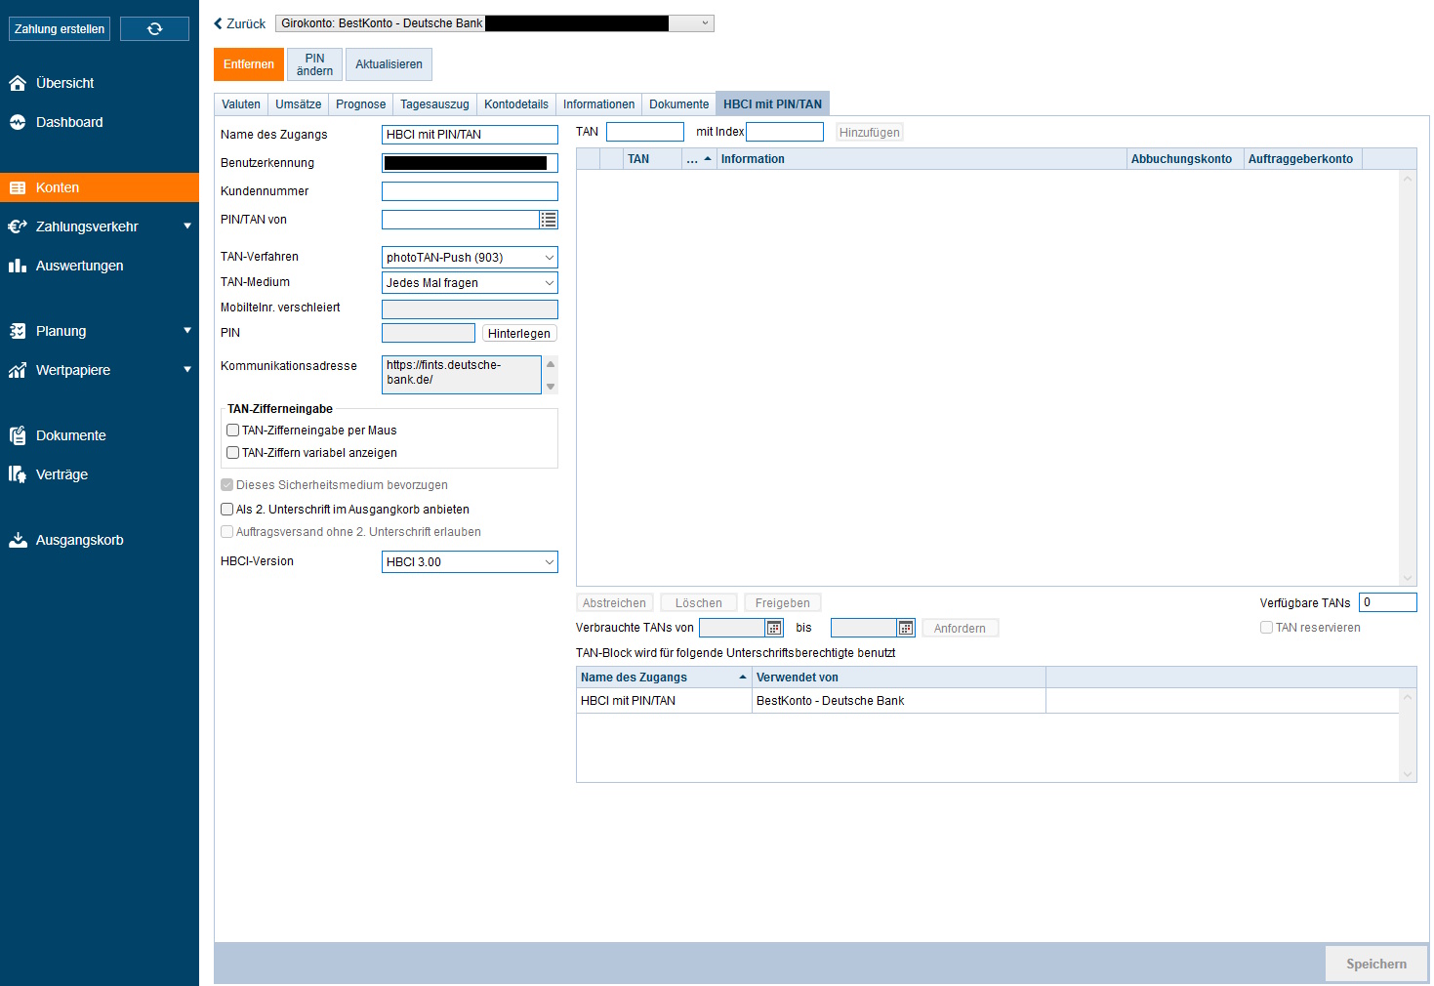The width and height of the screenshot is (1434, 986).
Task: Open Auswertungen via the bar chart icon
Action: 18,266
